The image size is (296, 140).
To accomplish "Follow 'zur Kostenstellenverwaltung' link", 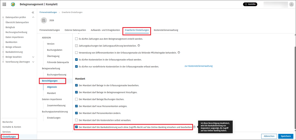I will (199, 66).
